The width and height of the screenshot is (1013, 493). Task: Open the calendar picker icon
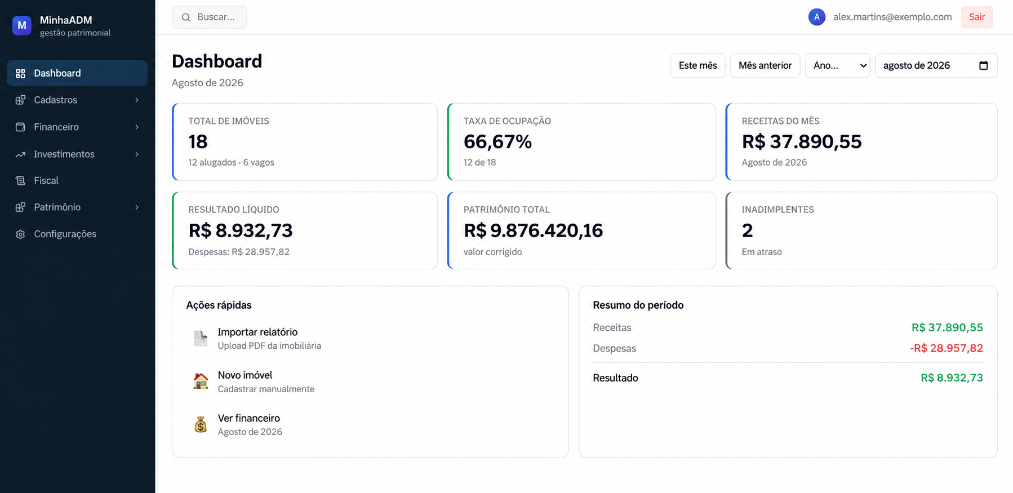pos(984,65)
